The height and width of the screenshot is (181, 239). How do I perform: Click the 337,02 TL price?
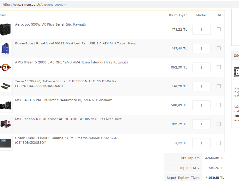[179, 143]
